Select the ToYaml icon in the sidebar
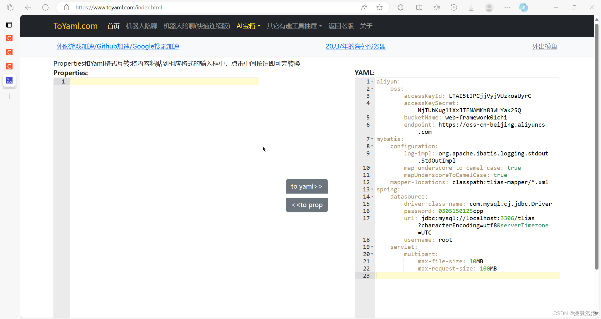This screenshot has width=601, height=319. click(9, 80)
